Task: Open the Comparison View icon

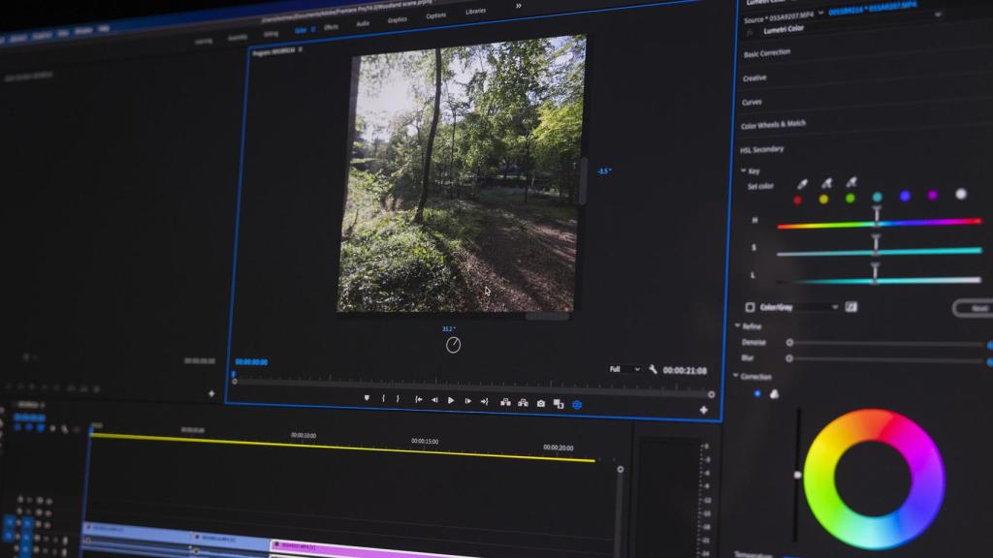Action: pyautogui.click(x=558, y=404)
